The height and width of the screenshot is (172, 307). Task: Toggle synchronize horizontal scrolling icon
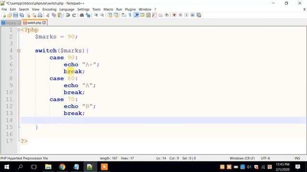pos(116,15)
